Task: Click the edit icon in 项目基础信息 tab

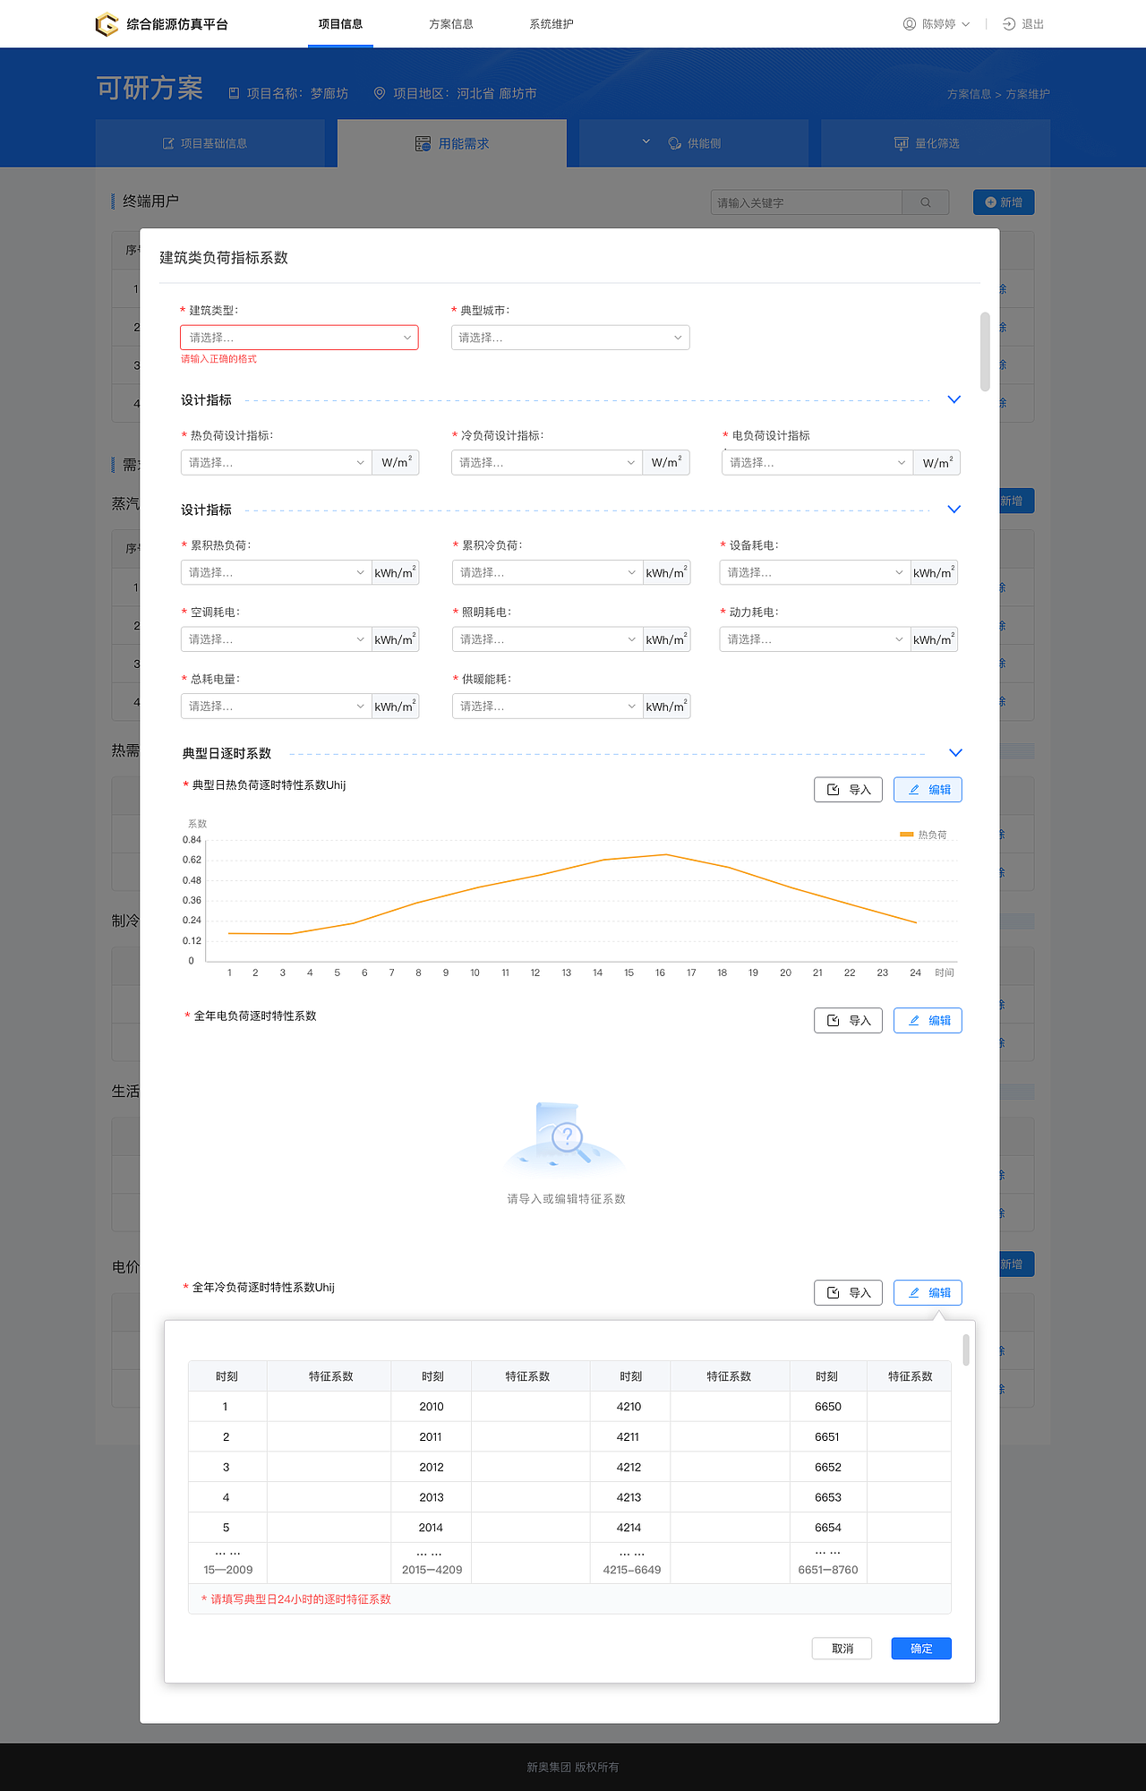Action: coord(168,143)
